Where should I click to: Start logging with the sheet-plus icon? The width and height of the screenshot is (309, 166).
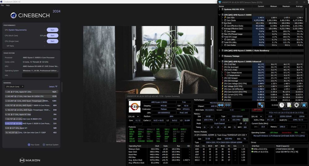point(289,105)
